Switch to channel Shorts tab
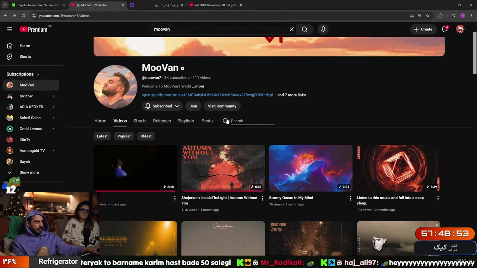477x268 pixels. [140, 121]
